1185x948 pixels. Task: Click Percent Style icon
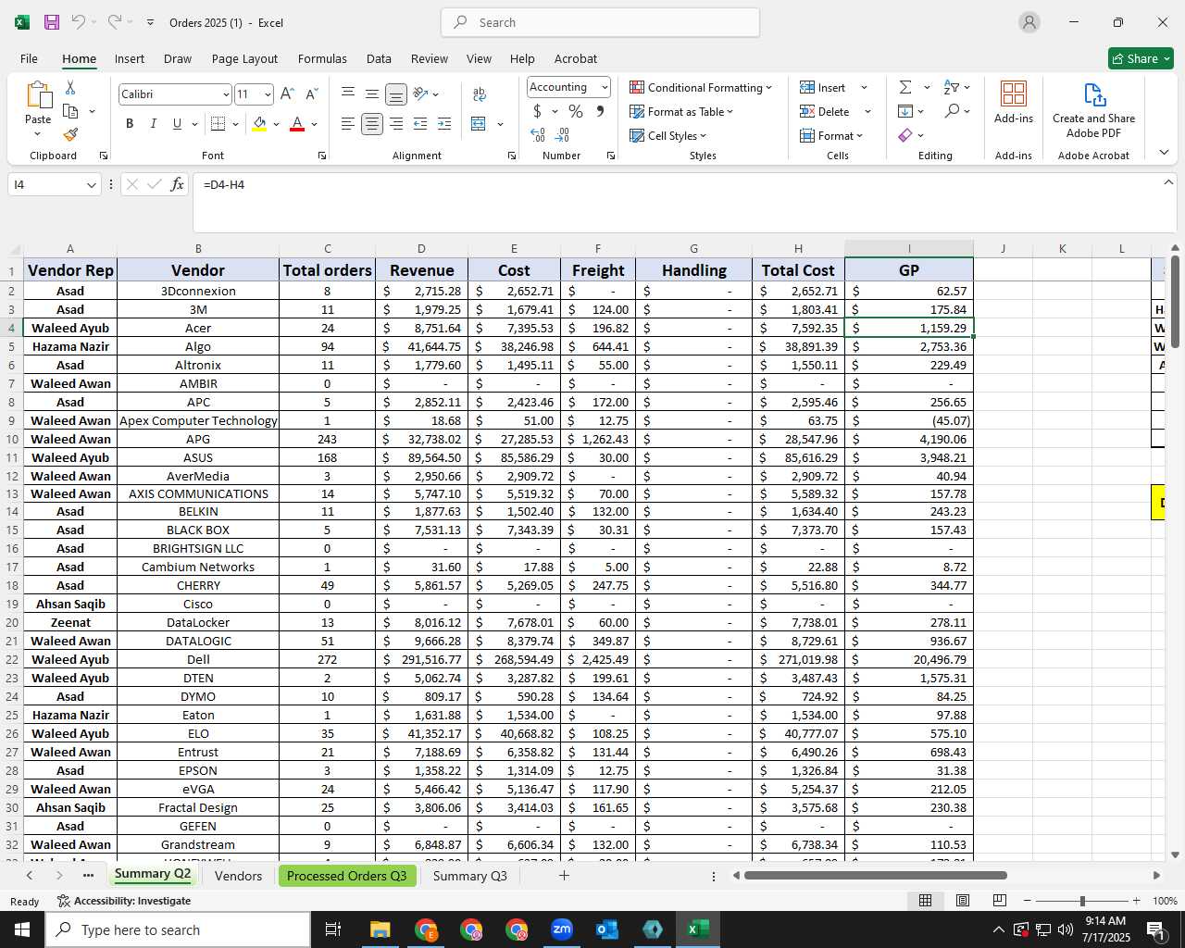pos(576,111)
